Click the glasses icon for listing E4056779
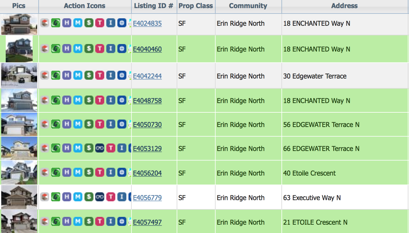This screenshot has width=409, height=233. click(100, 197)
